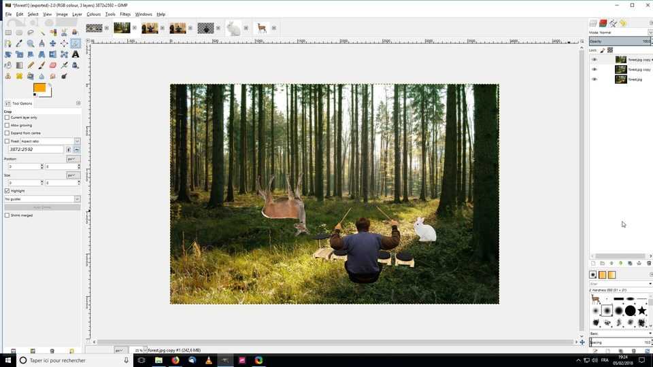This screenshot has height=367, width=653.
Task: Select the Paintbrush tool
Action: coord(41,65)
